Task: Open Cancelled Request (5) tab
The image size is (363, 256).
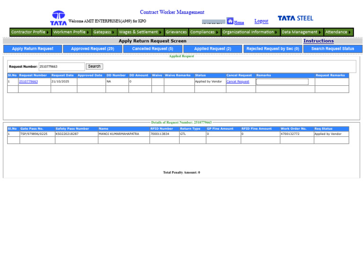Action: [x=153, y=49]
